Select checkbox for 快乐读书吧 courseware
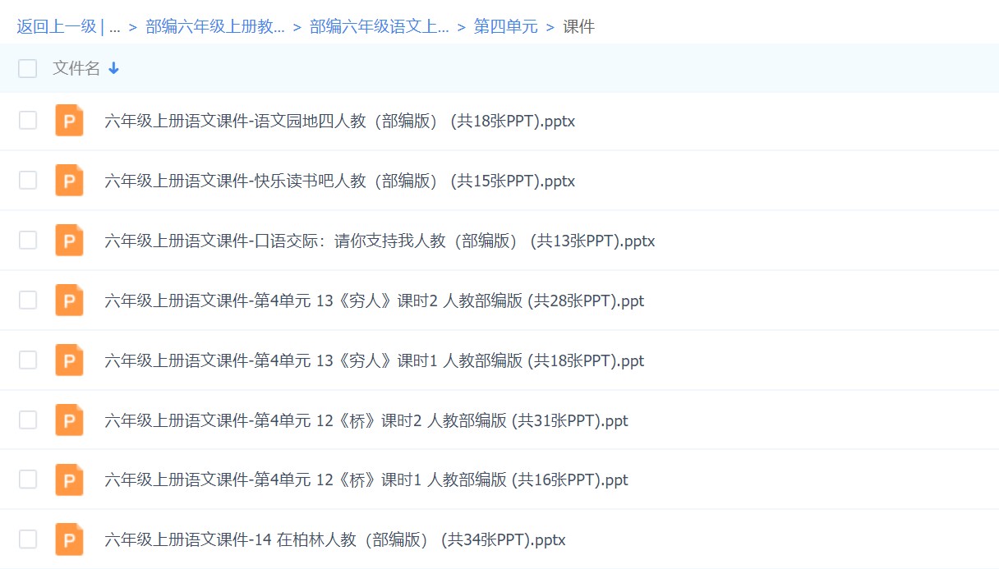The height and width of the screenshot is (569, 999). tap(28, 181)
